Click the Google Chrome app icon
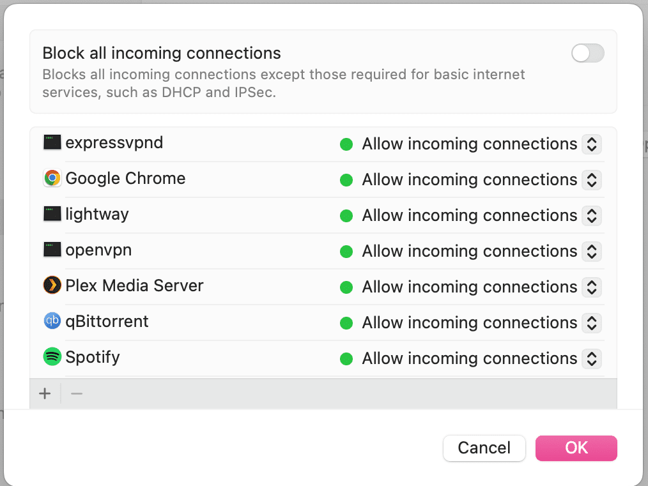The image size is (648, 486). [52, 178]
